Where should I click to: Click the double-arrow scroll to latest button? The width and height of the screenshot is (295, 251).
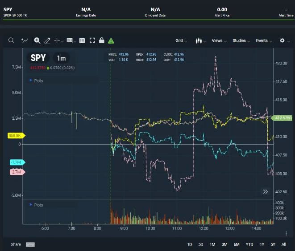pos(265,191)
